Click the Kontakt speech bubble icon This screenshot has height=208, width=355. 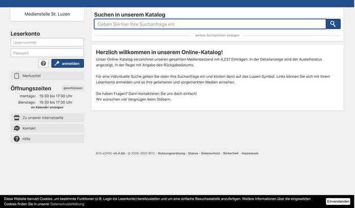17,128
